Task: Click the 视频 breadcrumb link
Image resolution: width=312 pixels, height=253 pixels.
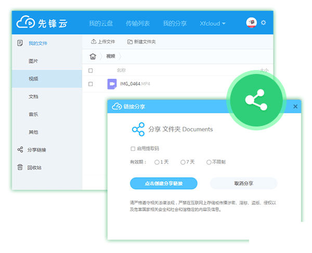Action: (111, 57)
